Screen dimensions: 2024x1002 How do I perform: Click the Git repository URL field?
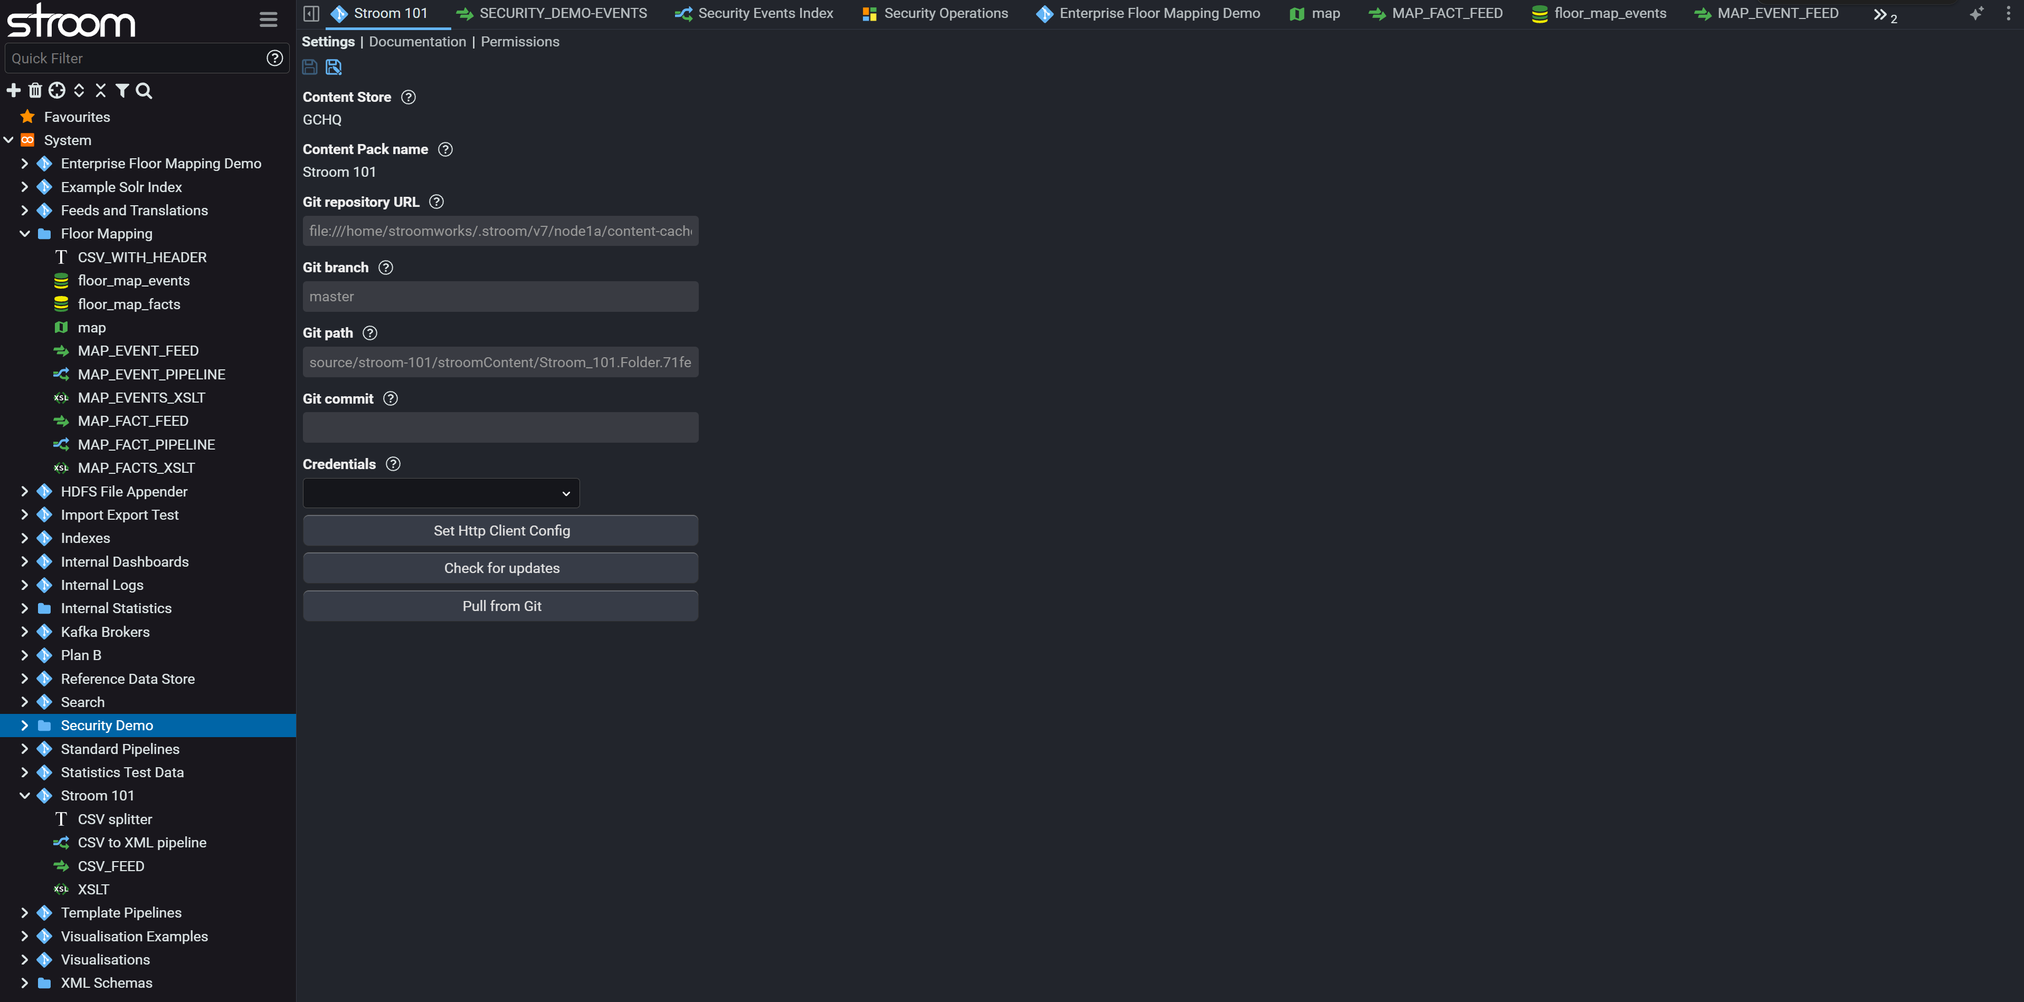(500, 232)
